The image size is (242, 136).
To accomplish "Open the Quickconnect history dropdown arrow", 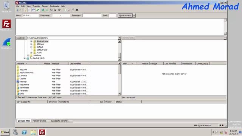I will pyautogui.click(x=134, y=15).
